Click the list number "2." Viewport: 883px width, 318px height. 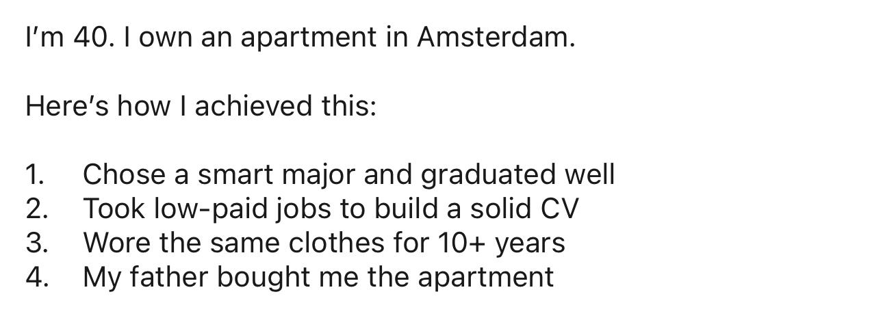(x=36, y=209)
